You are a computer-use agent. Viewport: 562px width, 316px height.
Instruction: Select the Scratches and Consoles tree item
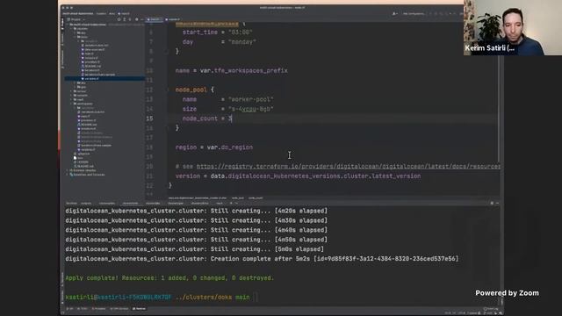89,175
